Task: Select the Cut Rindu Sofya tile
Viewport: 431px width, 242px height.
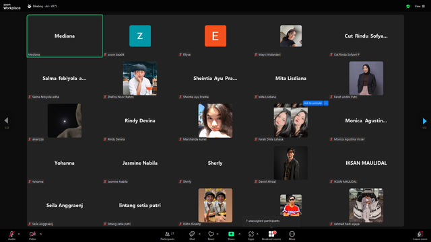Action: click(366, 36)
